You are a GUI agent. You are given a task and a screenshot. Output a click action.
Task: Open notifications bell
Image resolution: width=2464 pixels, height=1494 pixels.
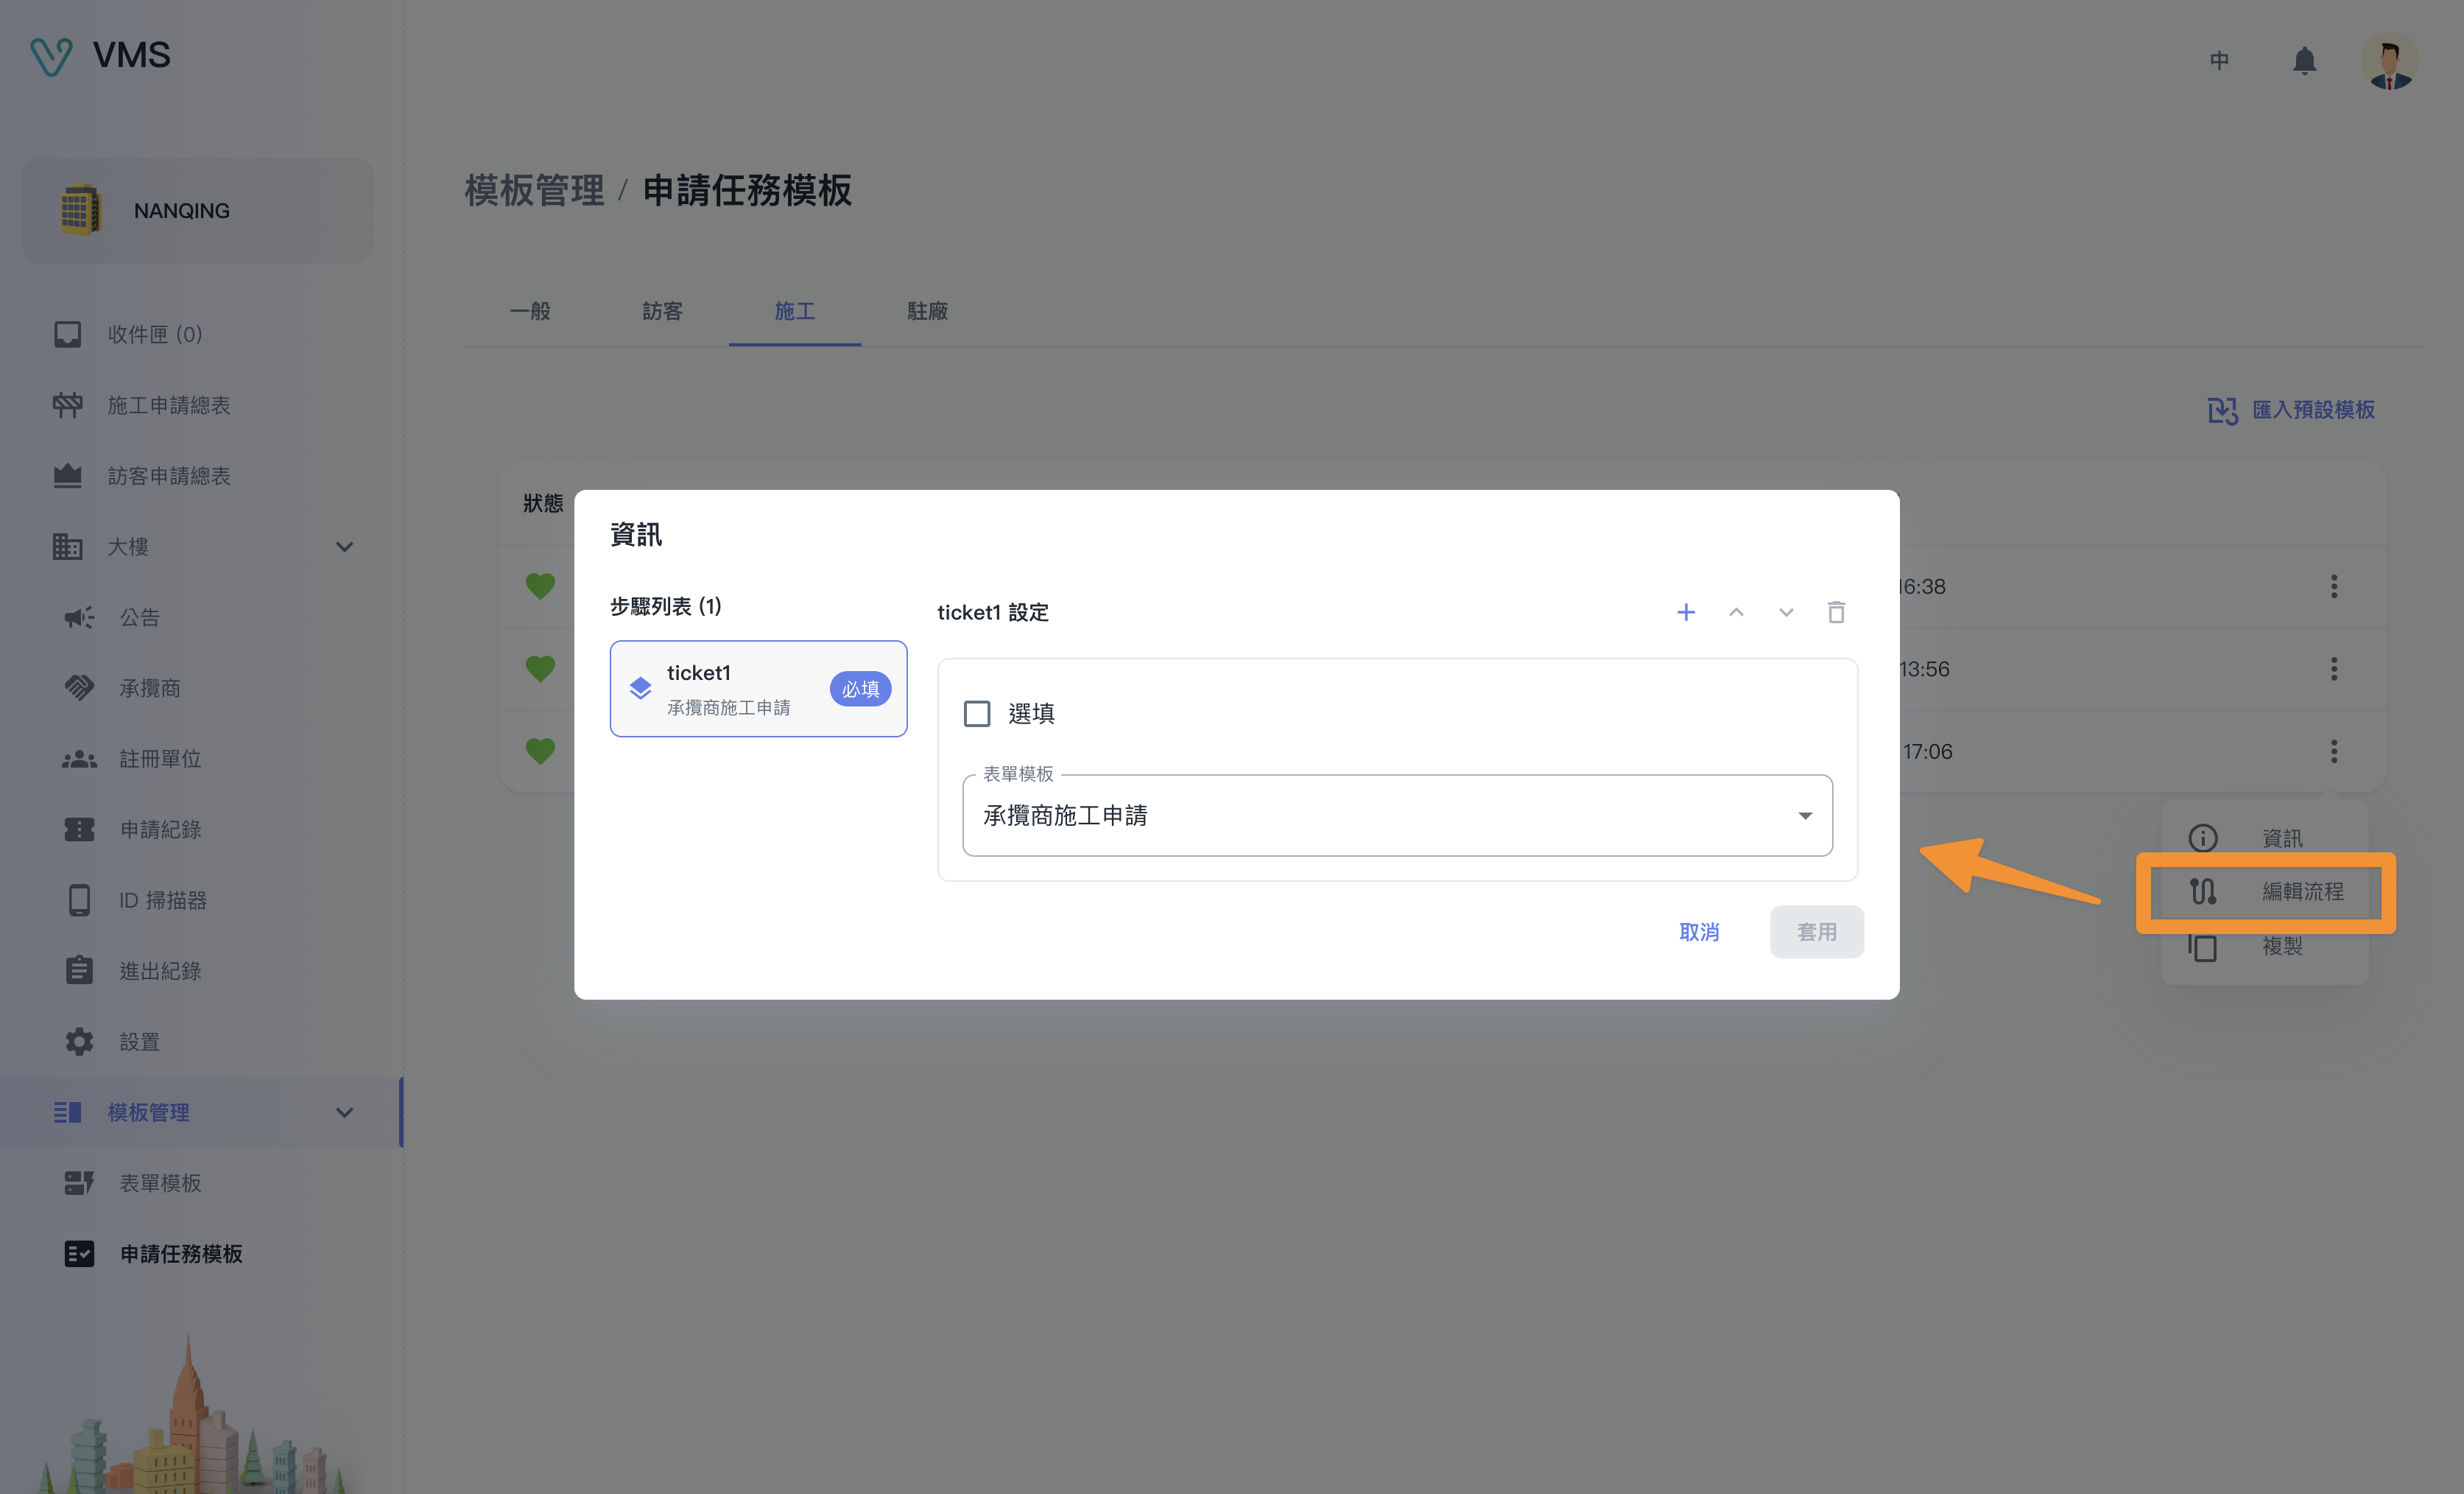2304,60
